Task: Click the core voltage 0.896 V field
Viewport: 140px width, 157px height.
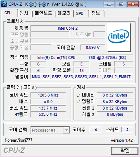Action: [x=93, y=47]
